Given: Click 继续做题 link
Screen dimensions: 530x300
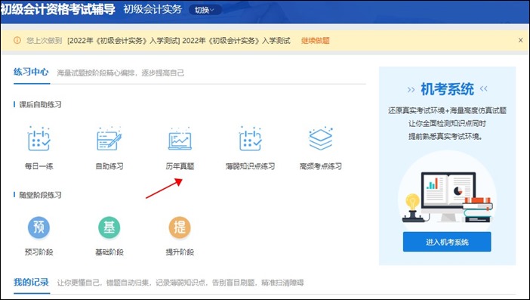Looking at the screenshot, I should [316, 41].
